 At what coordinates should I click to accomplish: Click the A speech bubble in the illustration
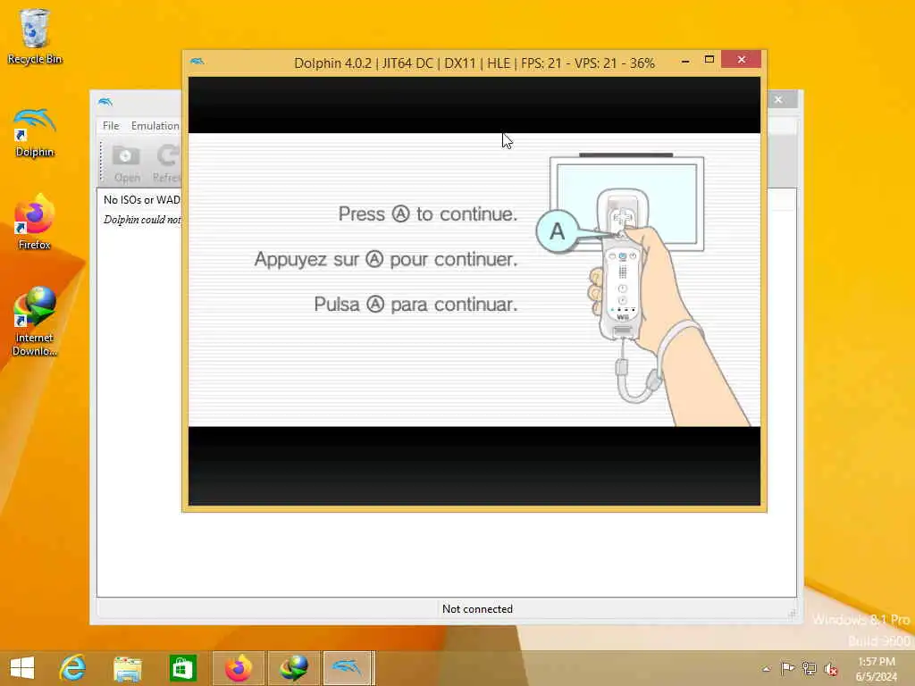click(x=558, y=231)
